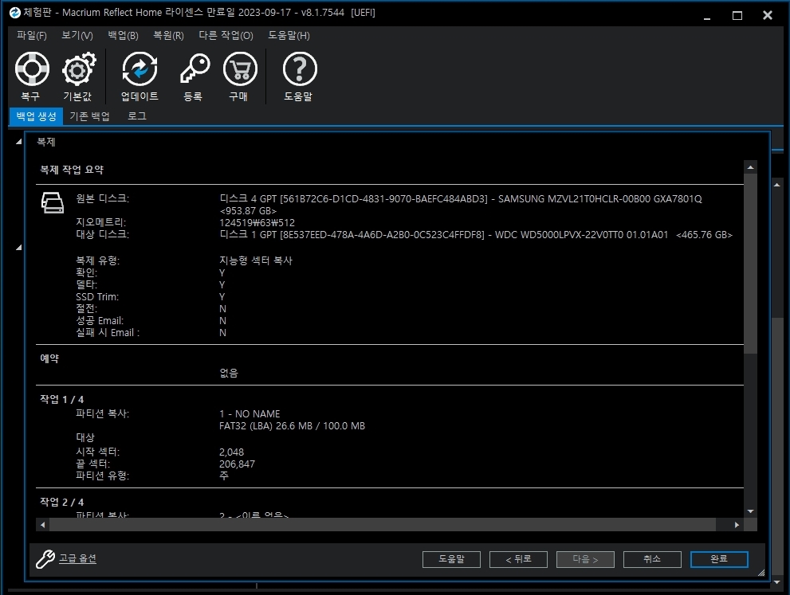
Task: Click the horizontal scrollbar thumb
Action: 383,525
